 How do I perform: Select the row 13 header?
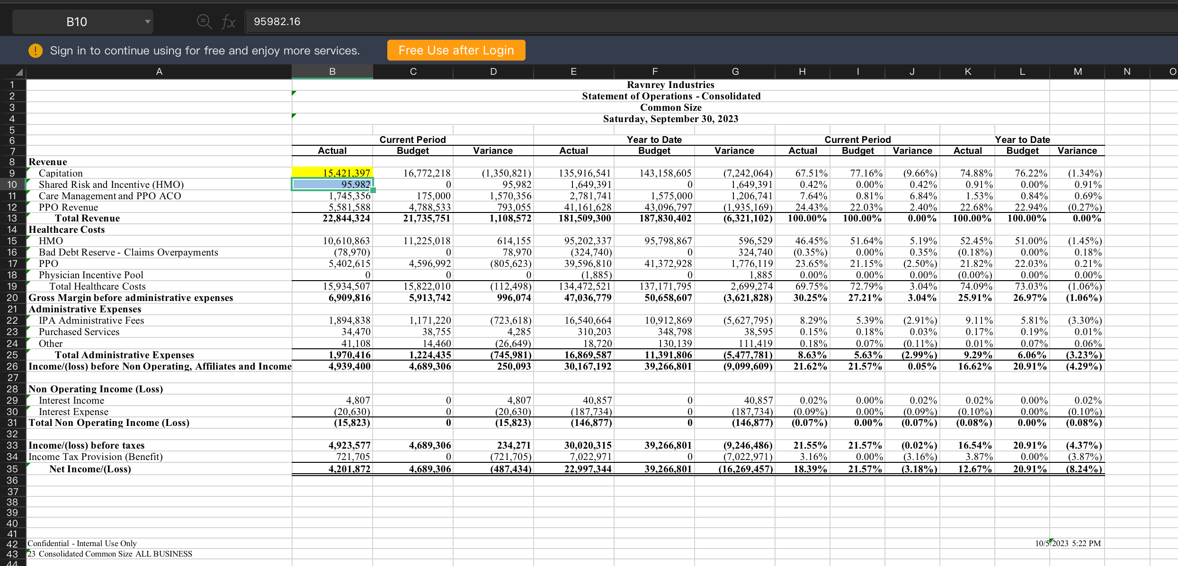pyautogui.click(x=12, y=218)
